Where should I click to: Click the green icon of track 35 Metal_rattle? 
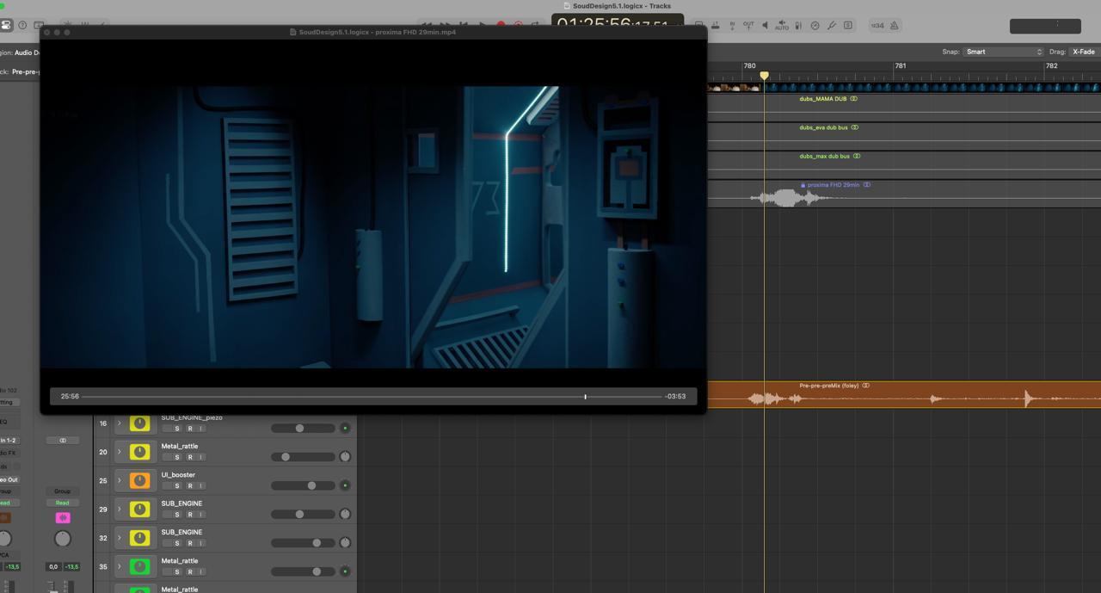(139, 566)
